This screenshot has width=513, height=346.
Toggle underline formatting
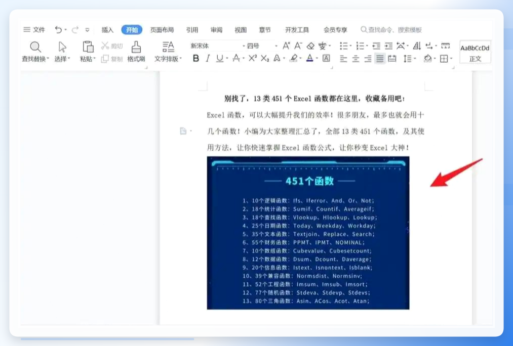tap(219, 59)
